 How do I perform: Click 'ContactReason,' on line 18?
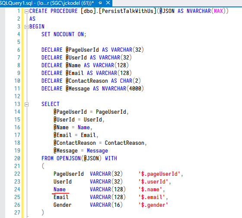[126, 143]
